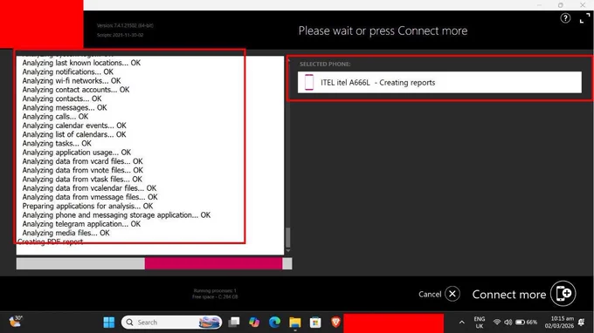
Task: Click the 'Analyzing messages... OK' line
Action: click(65, 108)
